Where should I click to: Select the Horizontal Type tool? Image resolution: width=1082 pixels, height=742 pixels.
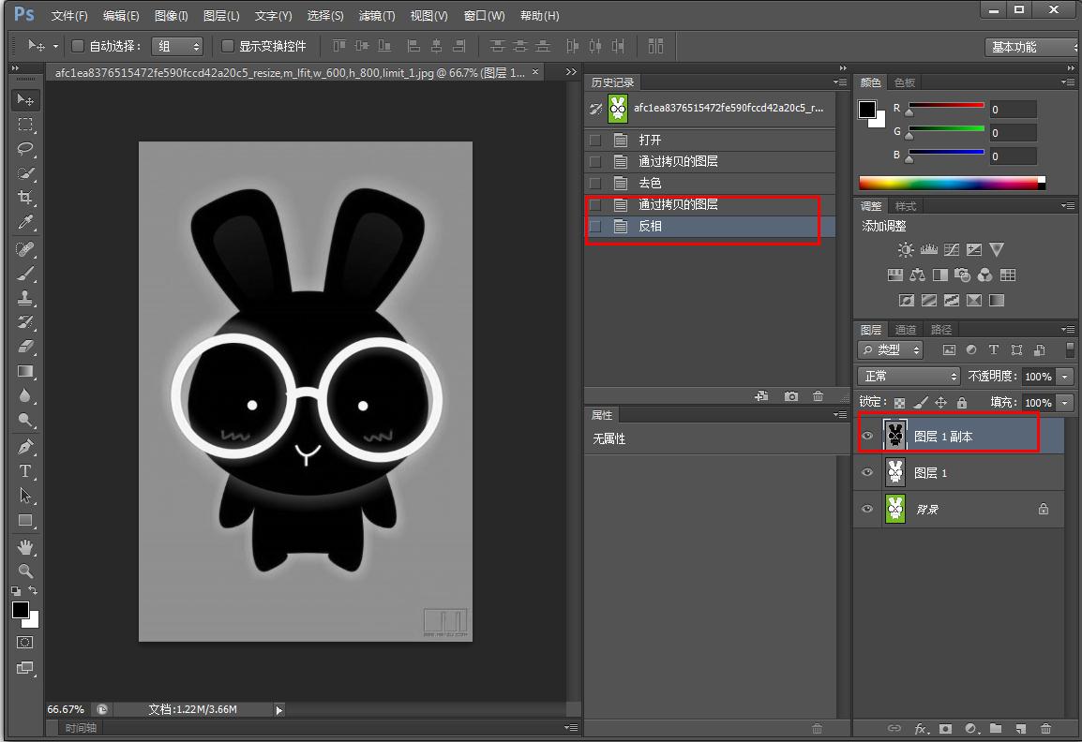point(25,471)
